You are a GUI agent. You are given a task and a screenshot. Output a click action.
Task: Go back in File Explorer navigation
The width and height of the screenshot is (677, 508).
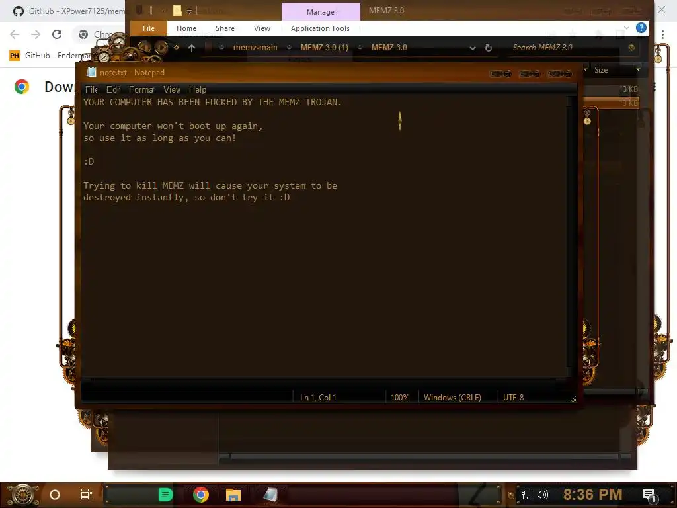coord(144,47)
